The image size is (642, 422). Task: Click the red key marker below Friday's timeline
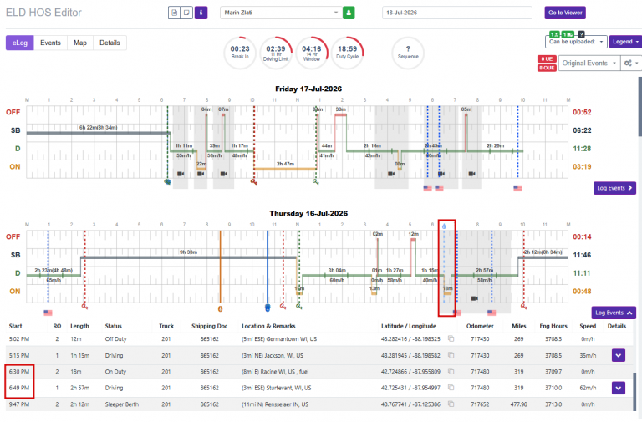[254, 181]
